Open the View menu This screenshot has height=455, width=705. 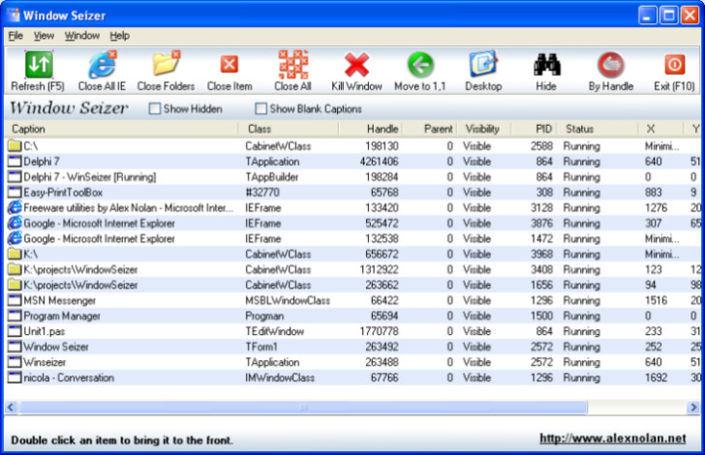[x=45, y=36]
